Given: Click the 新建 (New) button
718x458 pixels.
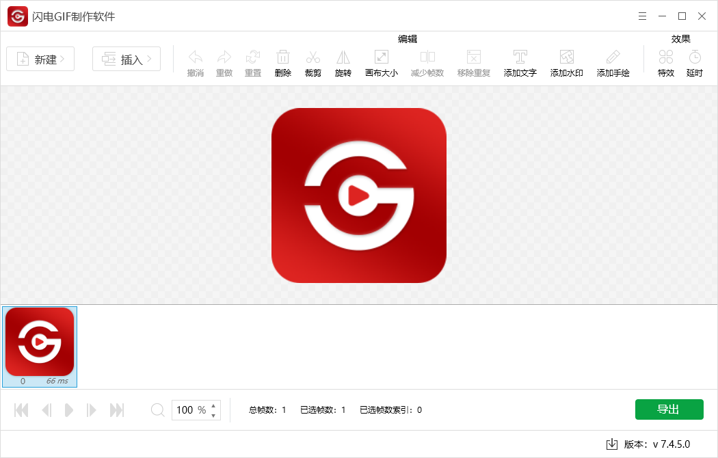Looking at the screenshot, I should (x=40, y=59).
